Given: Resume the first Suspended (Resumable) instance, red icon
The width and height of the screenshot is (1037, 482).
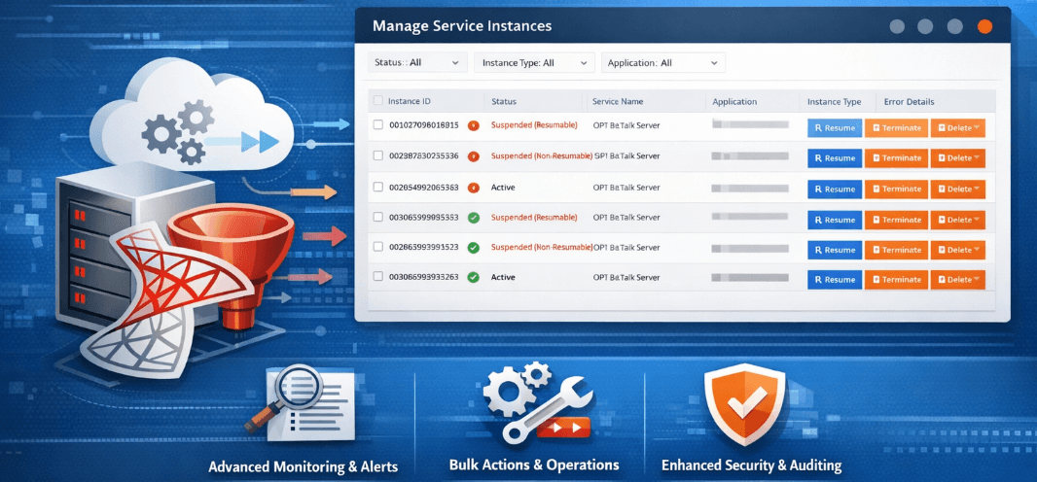Looking at the screenshot, I should click(835, 128).
